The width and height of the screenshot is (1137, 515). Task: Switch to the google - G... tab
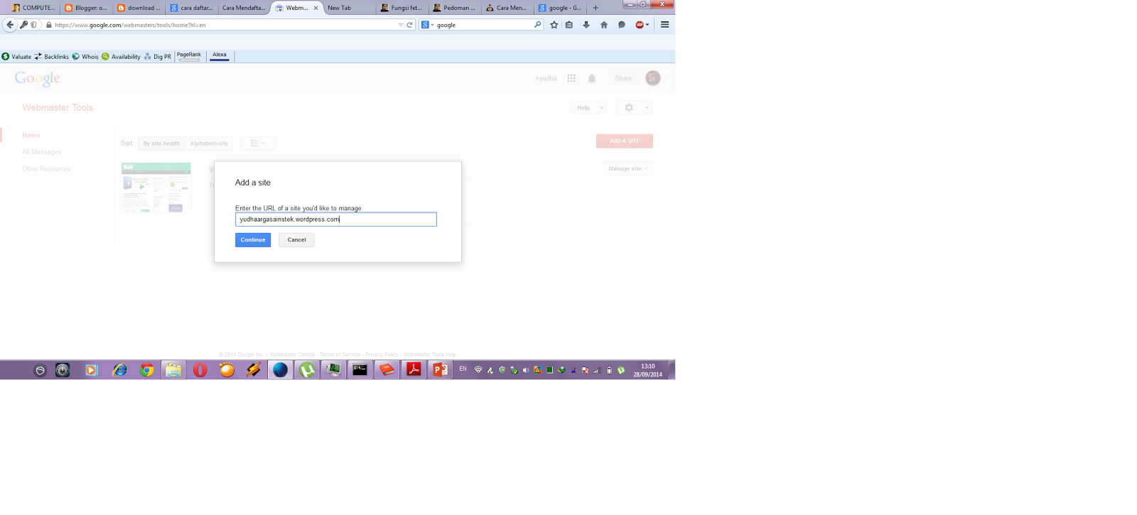[560, 8]
